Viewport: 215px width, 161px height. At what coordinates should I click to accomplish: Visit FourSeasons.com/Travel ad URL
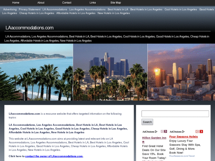coord(182,156)
